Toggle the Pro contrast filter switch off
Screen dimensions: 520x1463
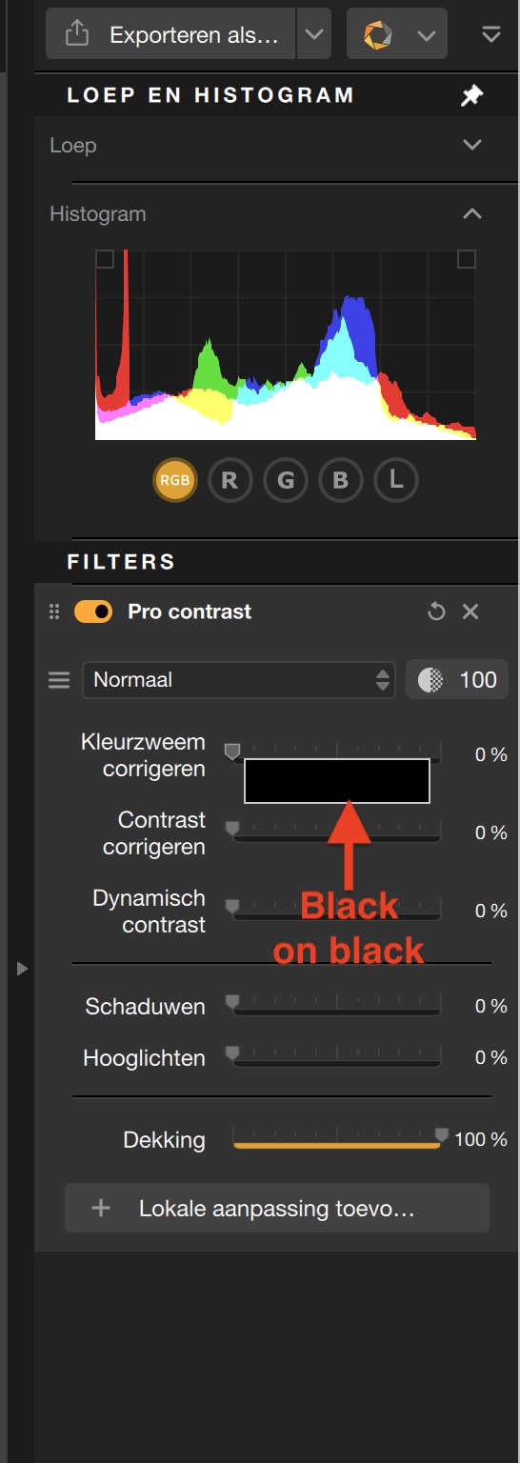coord(93,611)
